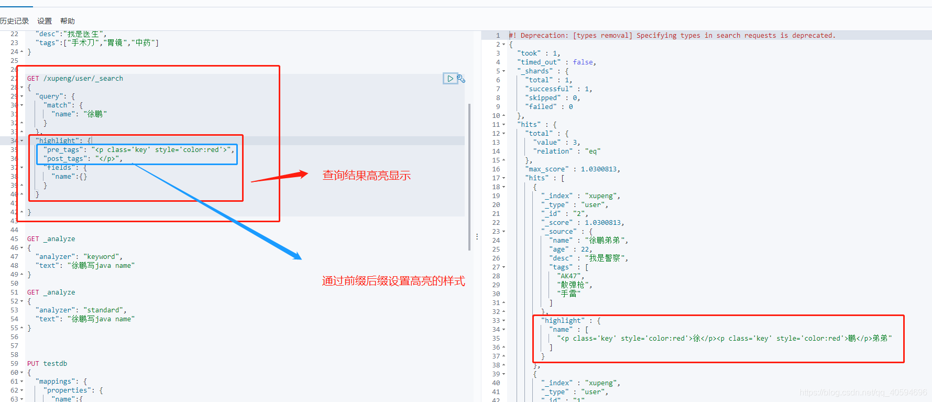Open the 帮助 help menu
This screenshot has height=402, width=932.
pos(68,21)
